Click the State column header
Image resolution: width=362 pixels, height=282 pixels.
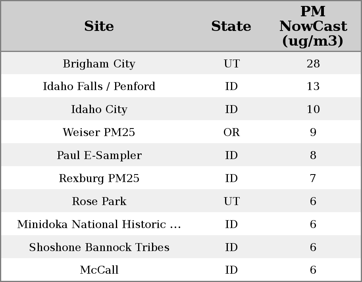click(231, 27)
